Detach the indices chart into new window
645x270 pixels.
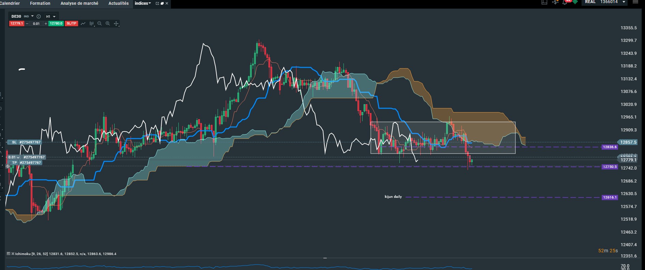[157, 3]
